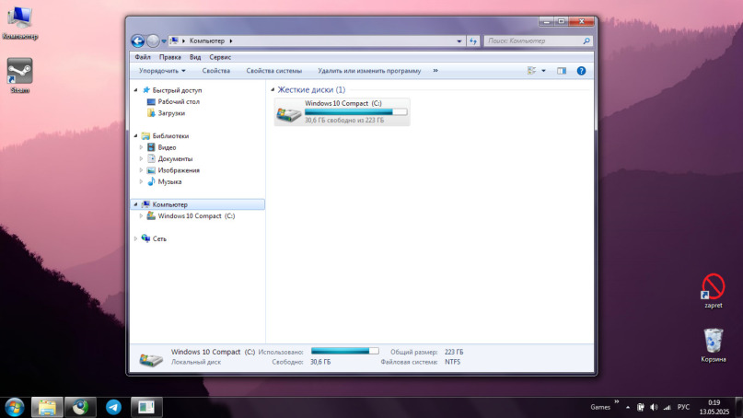Open the address bar history dropdown

pyautogui.click(x=459, y=41)
